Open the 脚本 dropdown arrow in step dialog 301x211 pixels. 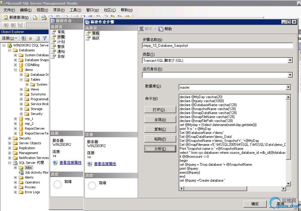click(155, 29)
